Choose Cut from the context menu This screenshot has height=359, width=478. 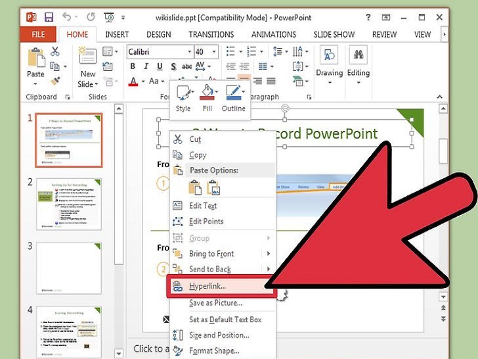(x=223, y=139)
